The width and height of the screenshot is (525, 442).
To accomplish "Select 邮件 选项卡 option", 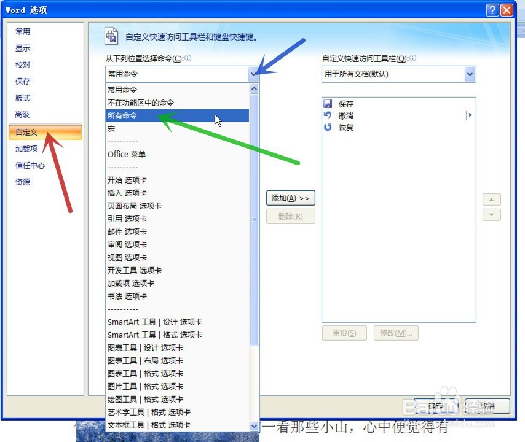I will pyautogui.click(x=177, y=231).
